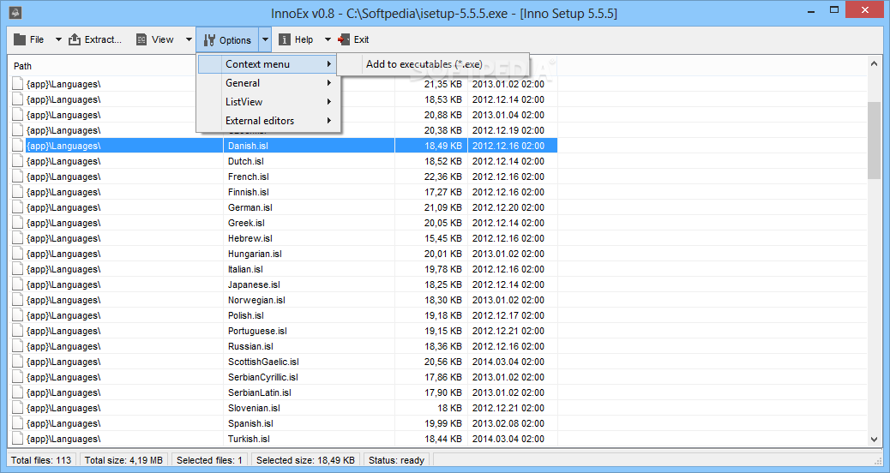The image size is (890, 473).
Task: Click the Help info icon
Action: [285, 39]
